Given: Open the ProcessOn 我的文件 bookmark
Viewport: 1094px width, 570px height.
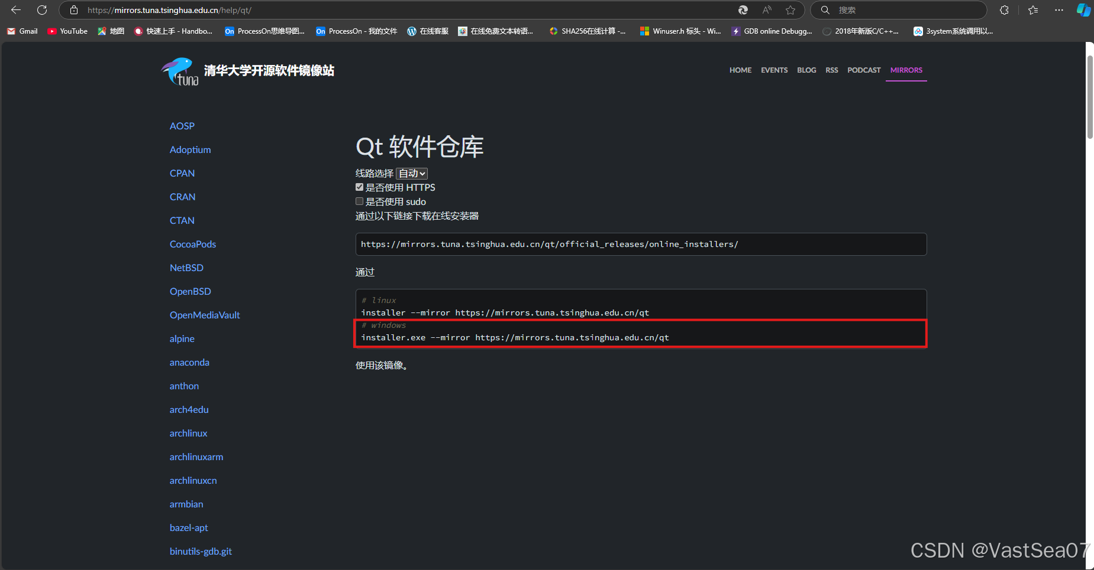Looking at the screenshot, I should click(357, 31).
